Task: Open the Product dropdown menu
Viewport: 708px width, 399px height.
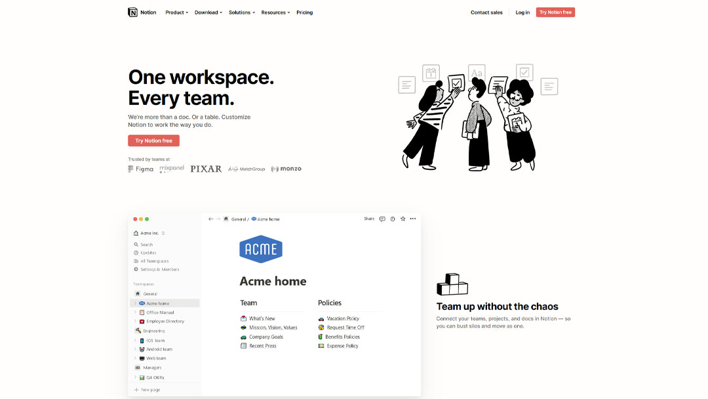Action: click(x=176, y=12)
